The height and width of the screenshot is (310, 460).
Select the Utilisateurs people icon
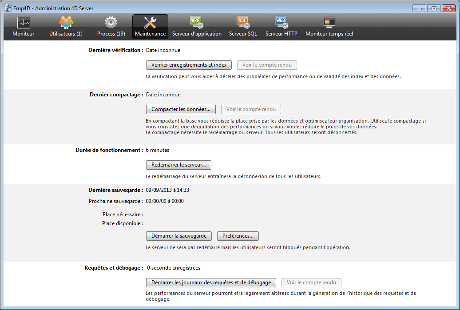[66, 23]
